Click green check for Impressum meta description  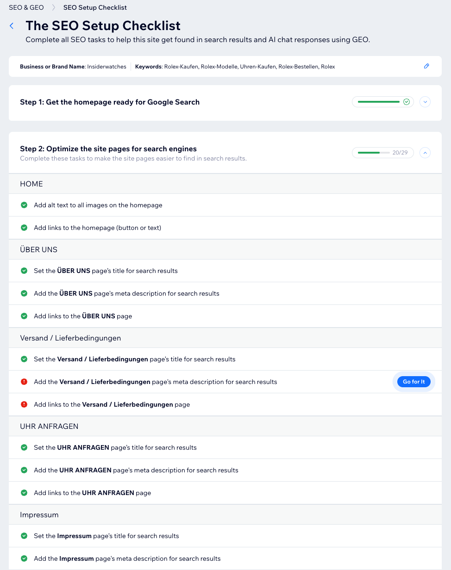(x=24, y=558)
